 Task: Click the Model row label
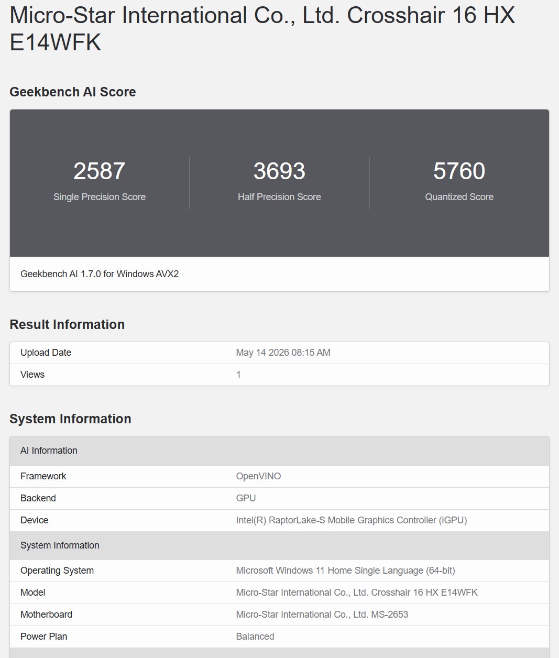pos(32,593)
